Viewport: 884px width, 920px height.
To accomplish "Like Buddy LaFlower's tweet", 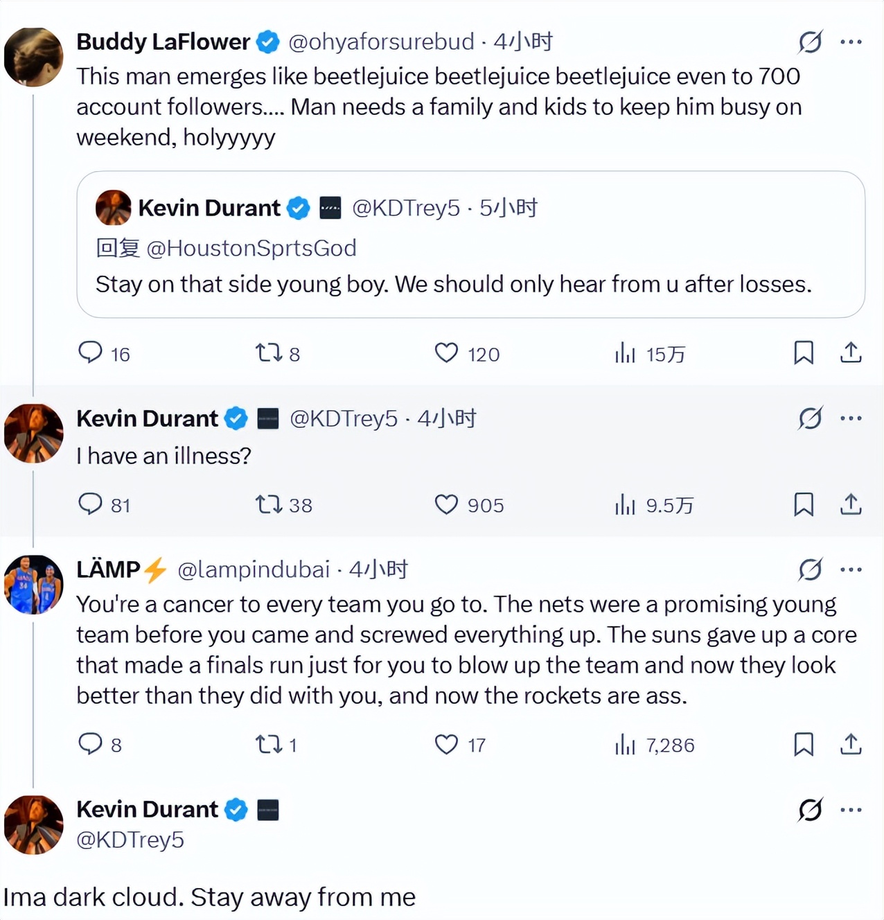I will [446, 353].
